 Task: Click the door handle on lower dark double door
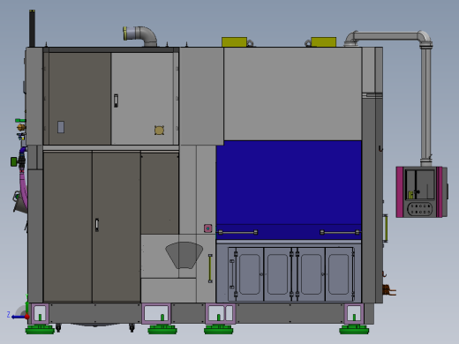(97, 225)
